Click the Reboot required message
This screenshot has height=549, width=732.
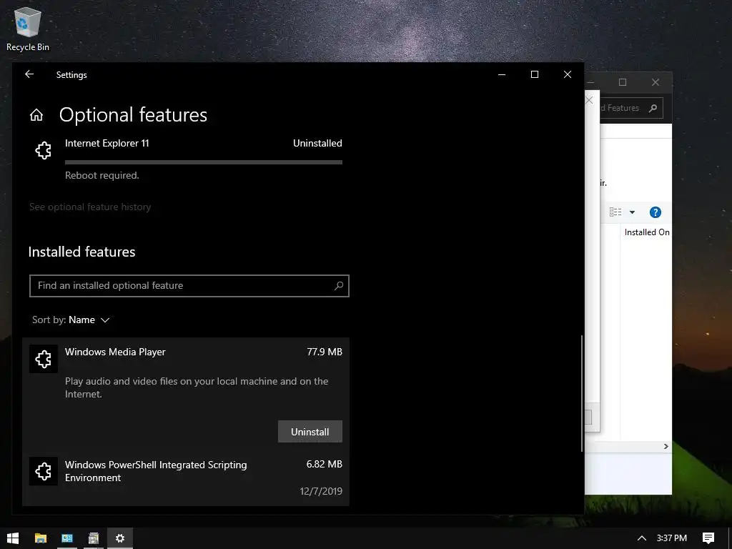pyautogui.click(x=102, y=176)
